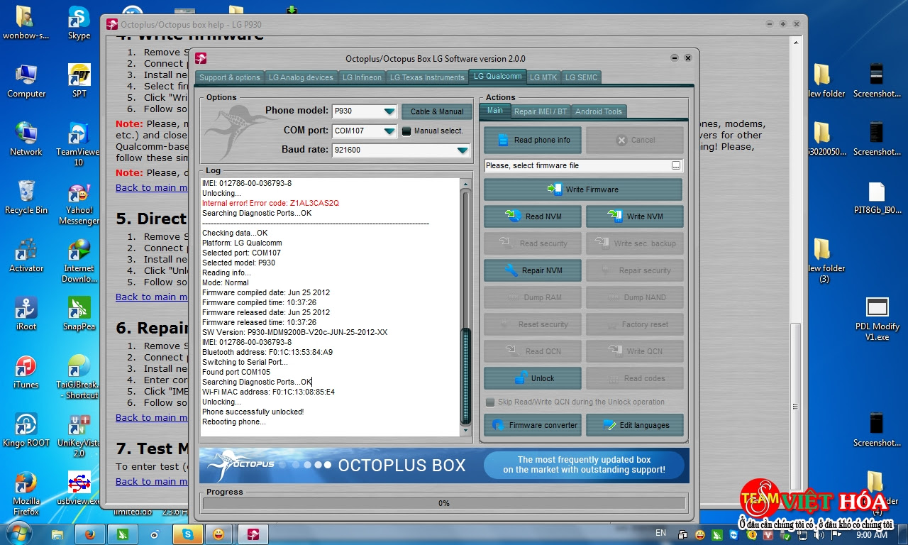Viewport: 908px width, 545px height.
Task: Switch to Support & options tab
Action: point(229,77)
